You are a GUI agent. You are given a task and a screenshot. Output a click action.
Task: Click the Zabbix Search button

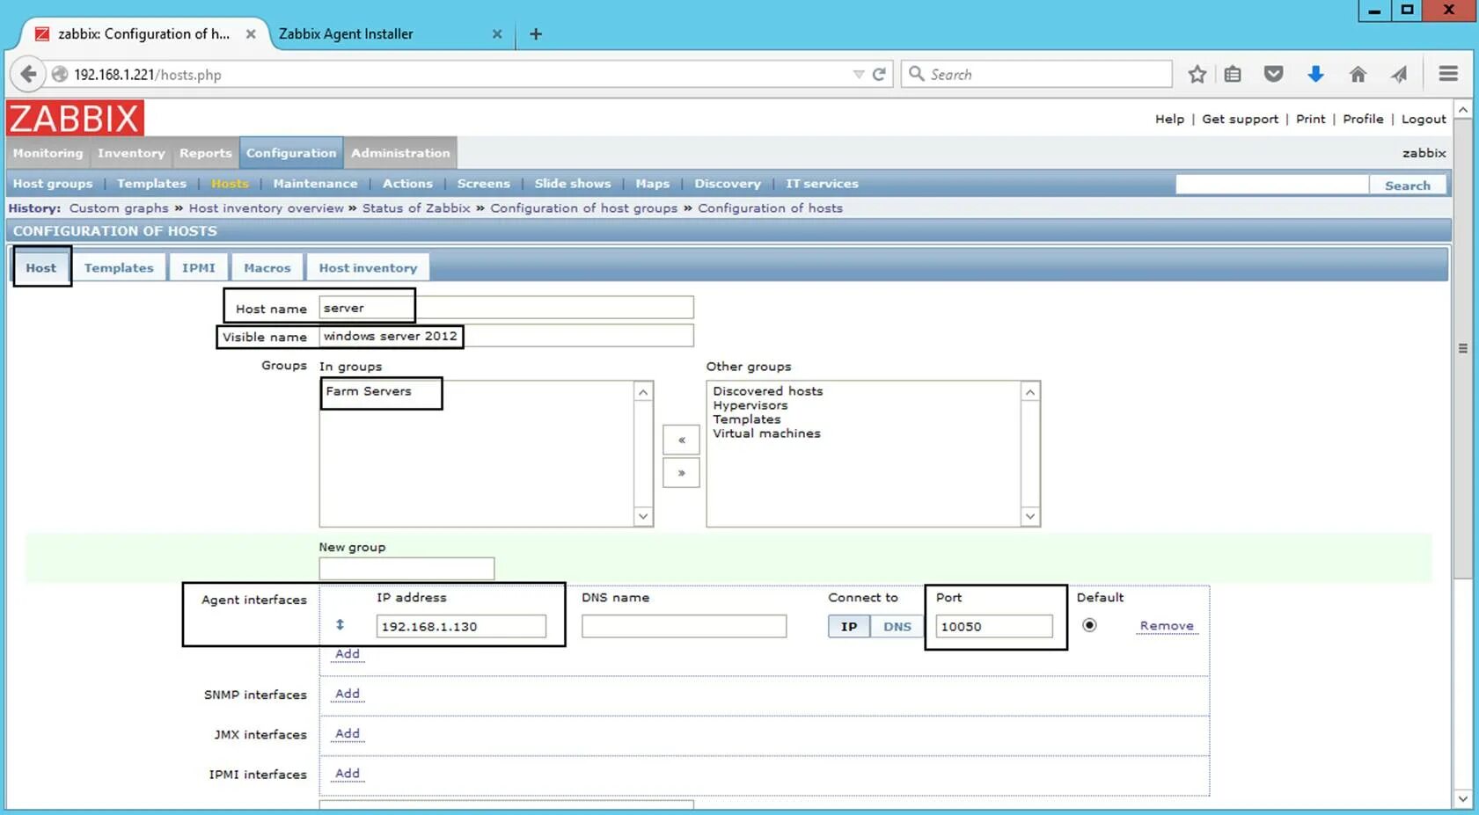coord(1407,186)
